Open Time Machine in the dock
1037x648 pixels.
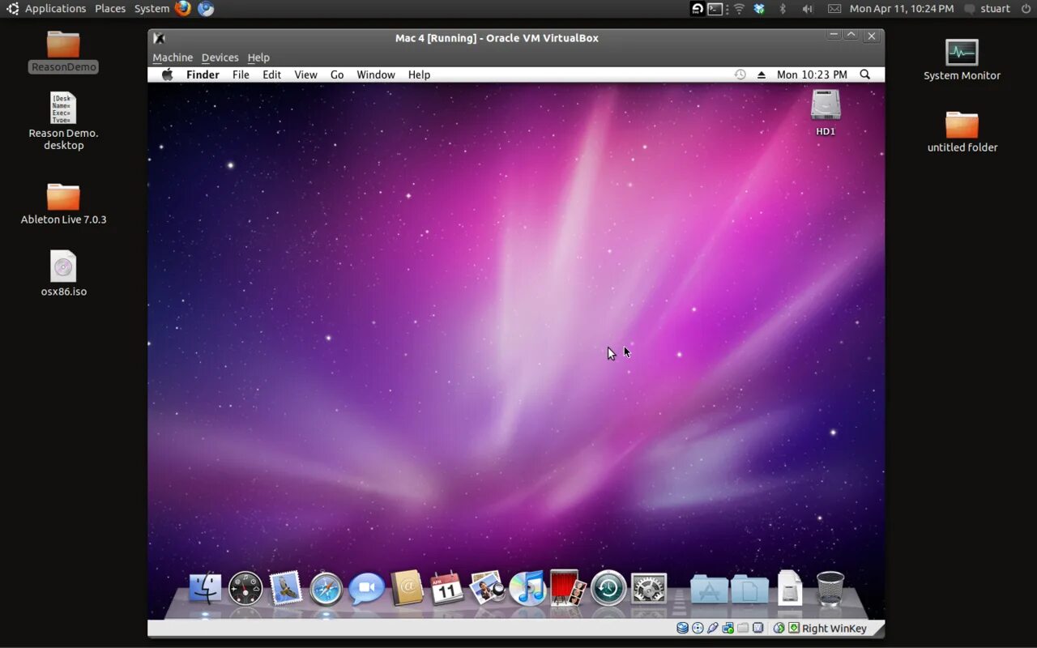(608, 588)
